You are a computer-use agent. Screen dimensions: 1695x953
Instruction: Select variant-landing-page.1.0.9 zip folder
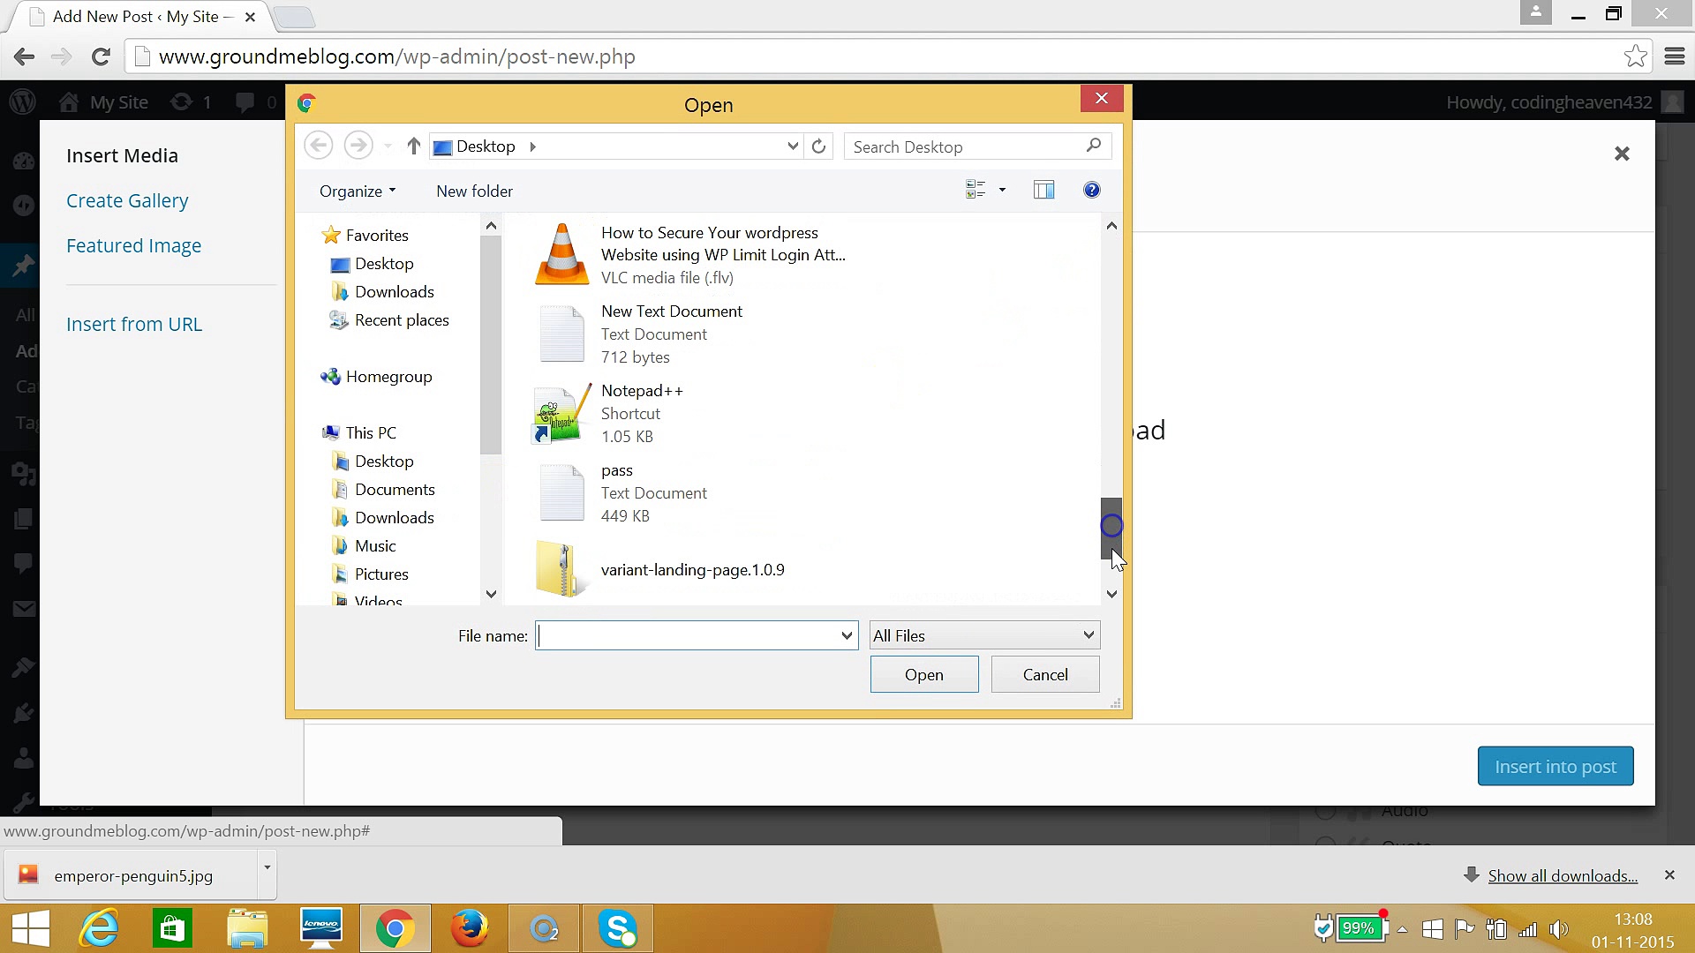point(692,570)
